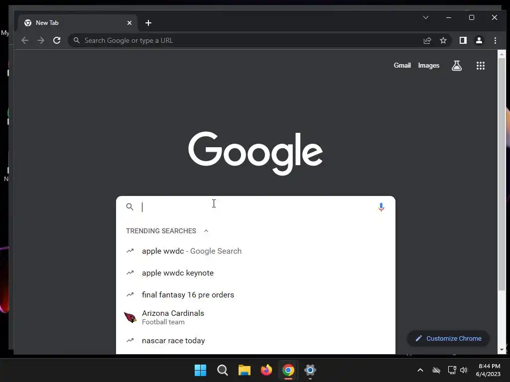Click the magnifier icon in the Google search box
Screen dimensions: 510x382
click(130, 206)
